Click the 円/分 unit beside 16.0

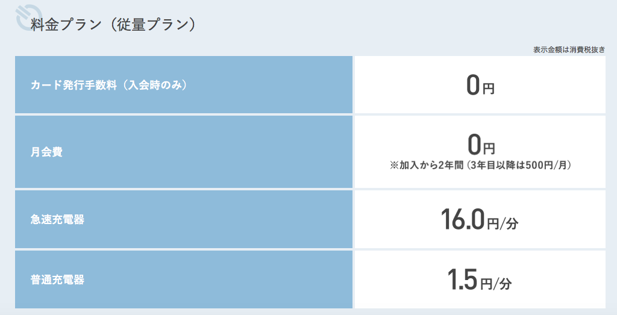503,224
